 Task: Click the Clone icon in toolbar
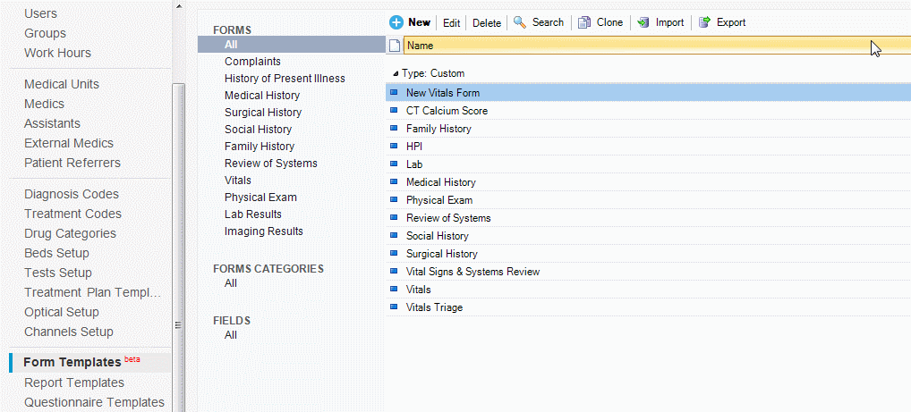584,22
